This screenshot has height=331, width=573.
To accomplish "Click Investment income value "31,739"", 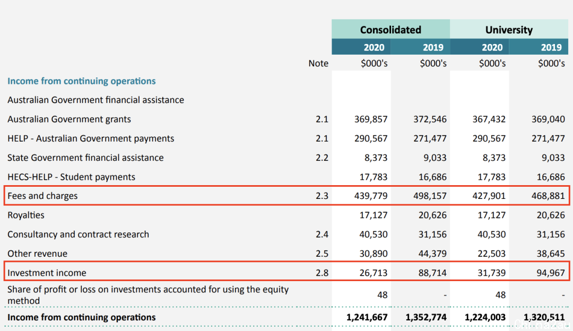I will pyautogui.click(x=491, y=273).
